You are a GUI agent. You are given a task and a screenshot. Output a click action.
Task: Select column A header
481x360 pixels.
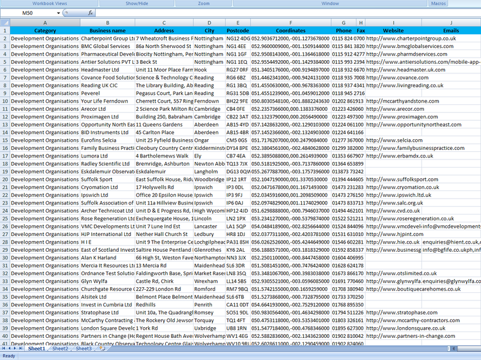[45, 23]
